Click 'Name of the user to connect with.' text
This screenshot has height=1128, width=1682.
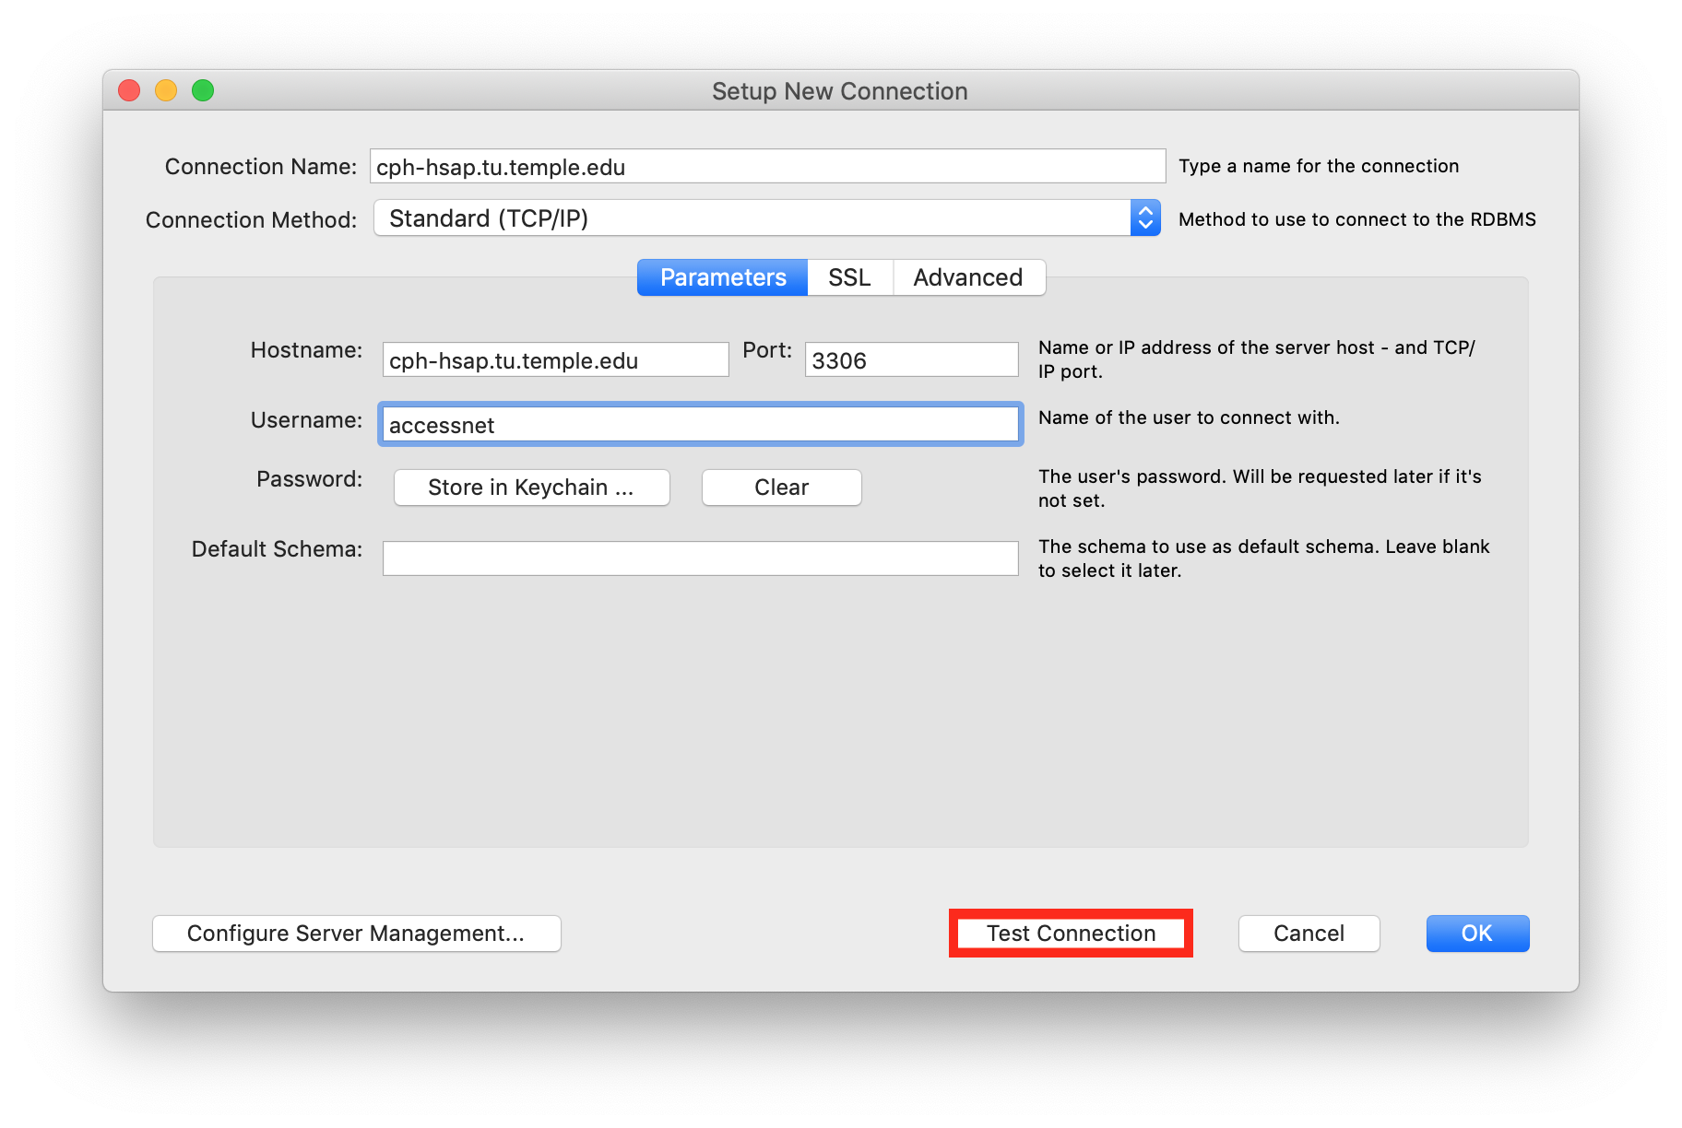[1189, 417]
